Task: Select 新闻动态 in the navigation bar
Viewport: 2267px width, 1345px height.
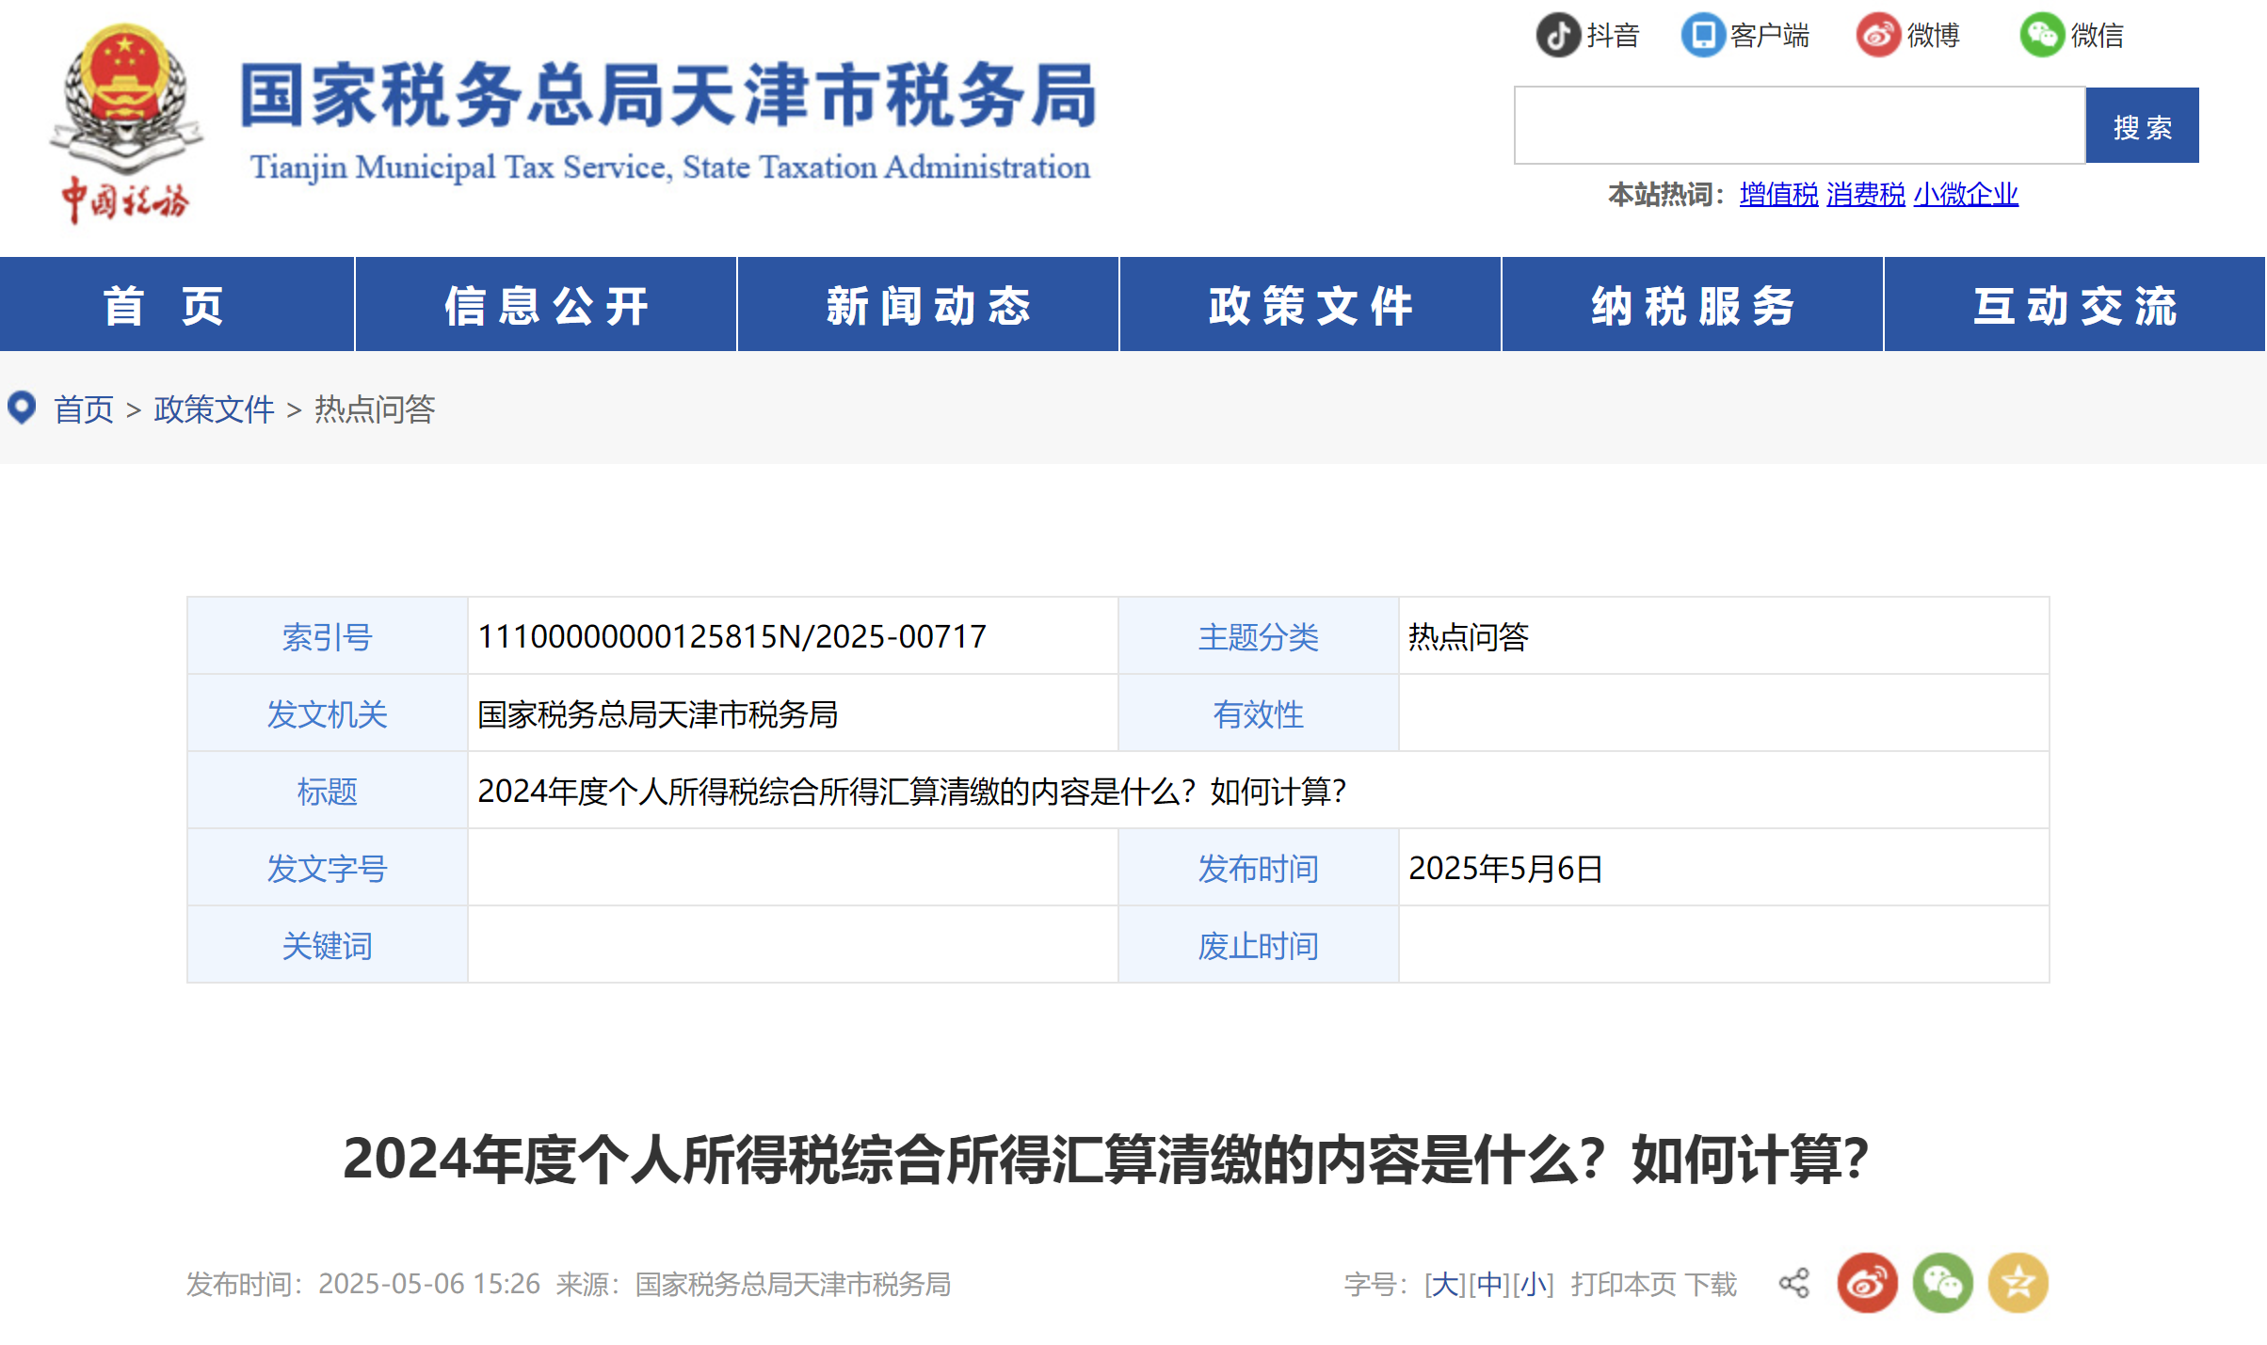Action: 928,305
